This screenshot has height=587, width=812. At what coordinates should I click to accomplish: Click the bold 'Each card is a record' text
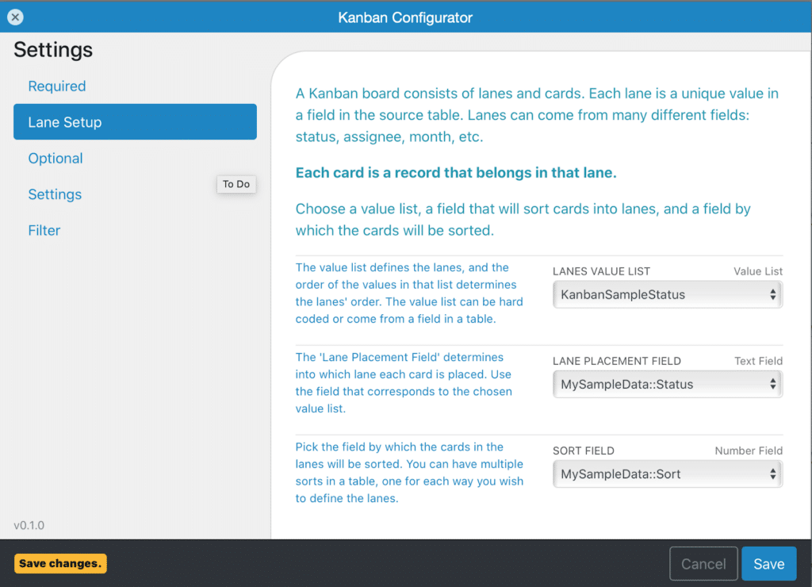(456, 172)
